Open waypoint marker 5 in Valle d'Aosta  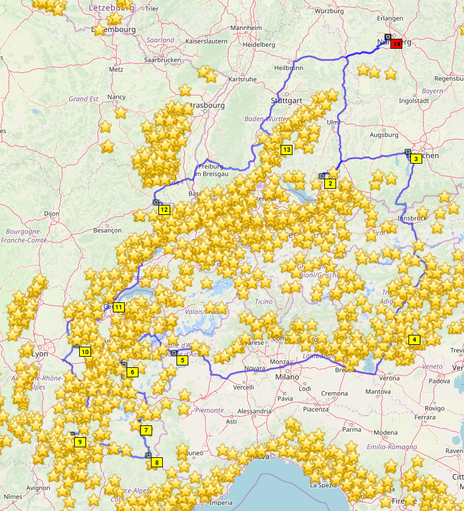coord(183,359)
